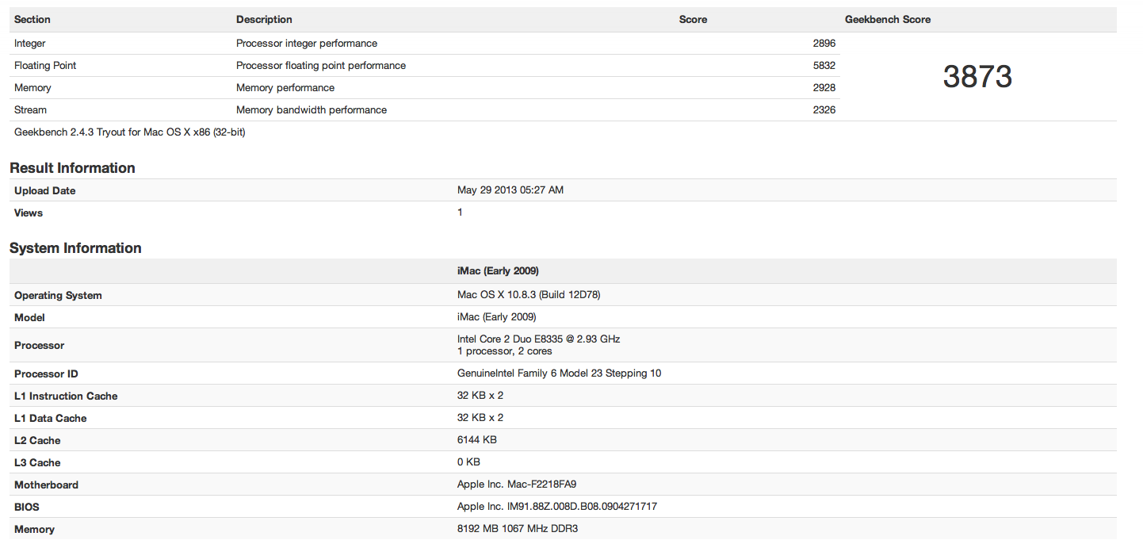Select the Integer section row label

(x=30, y=44)
